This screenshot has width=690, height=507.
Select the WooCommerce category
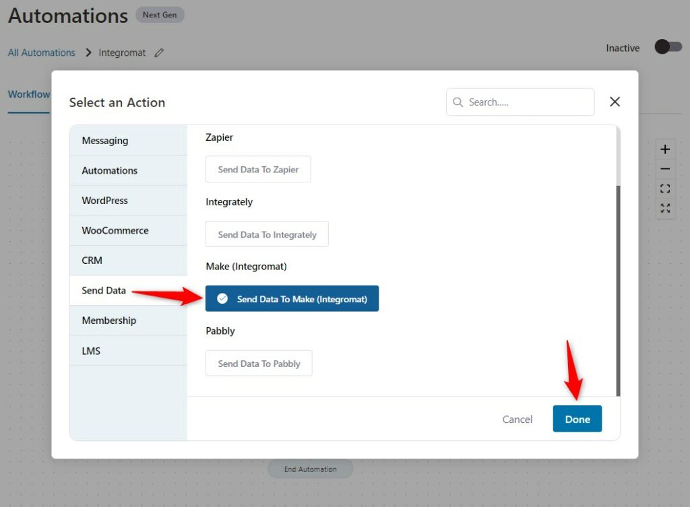(128, 230)
